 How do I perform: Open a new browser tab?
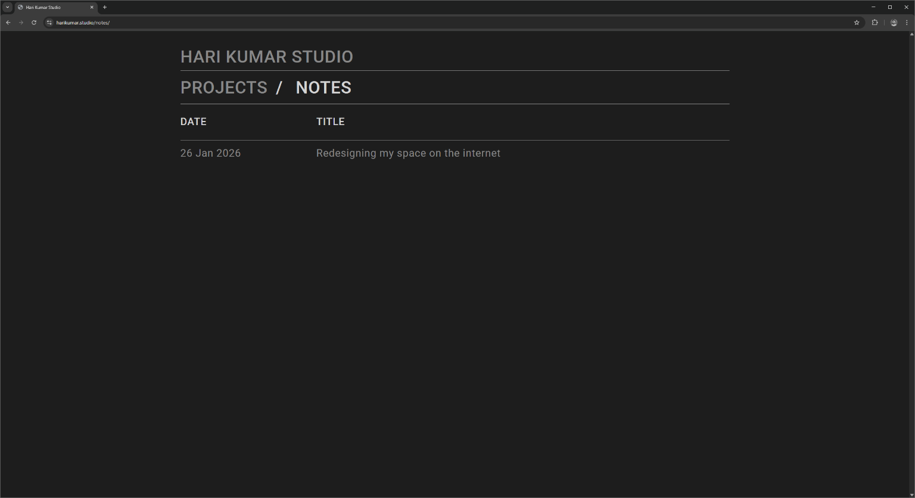(x=105, y=7)
